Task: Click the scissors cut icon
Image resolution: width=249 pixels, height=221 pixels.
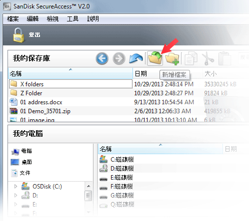Action: pyautogui.click(x=207, y=58)
